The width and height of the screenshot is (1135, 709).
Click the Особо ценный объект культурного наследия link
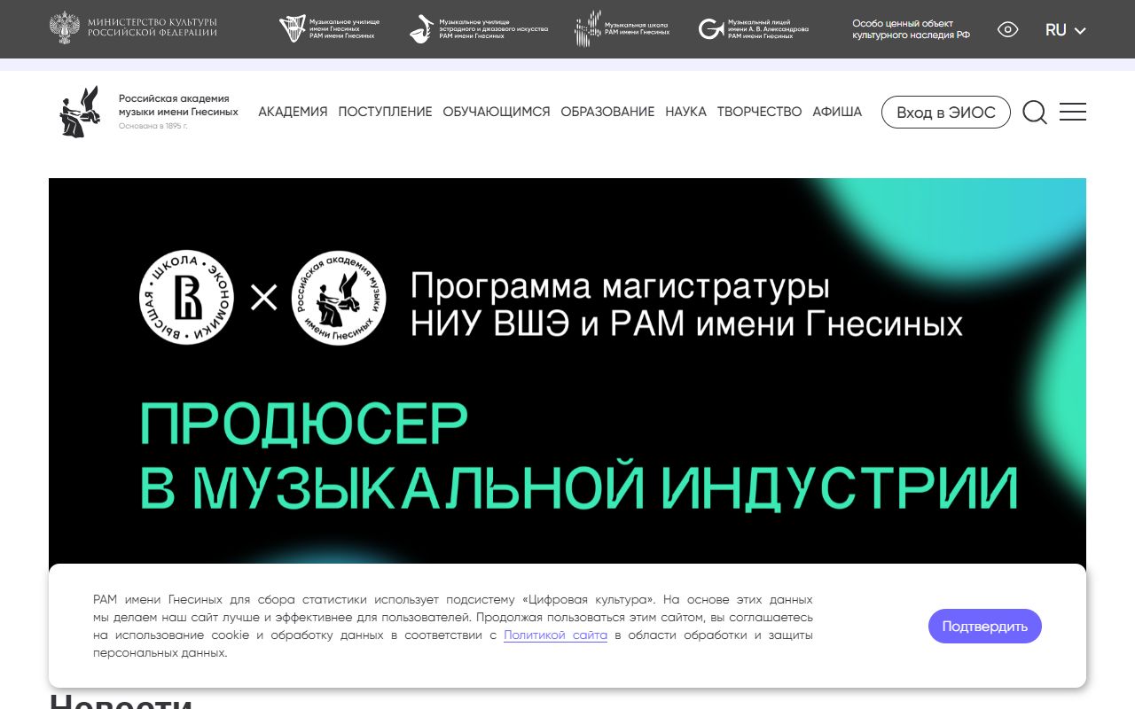pos(912,29)
